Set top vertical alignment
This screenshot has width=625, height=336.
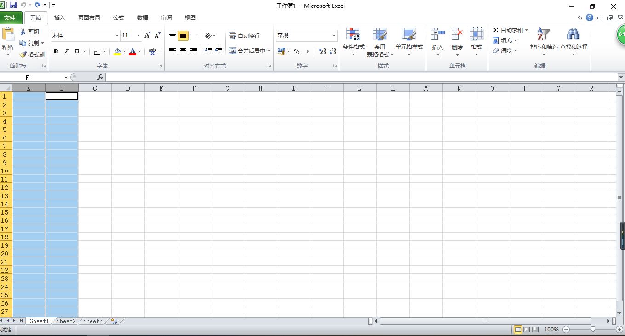coord(172,35)
